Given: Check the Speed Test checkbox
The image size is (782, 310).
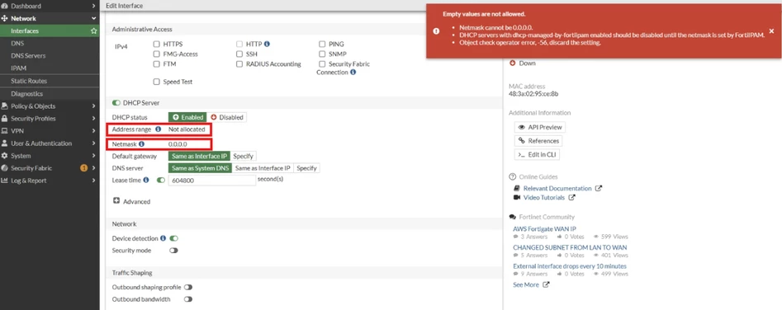Looking at the screenshot, I should coord(157,82).
